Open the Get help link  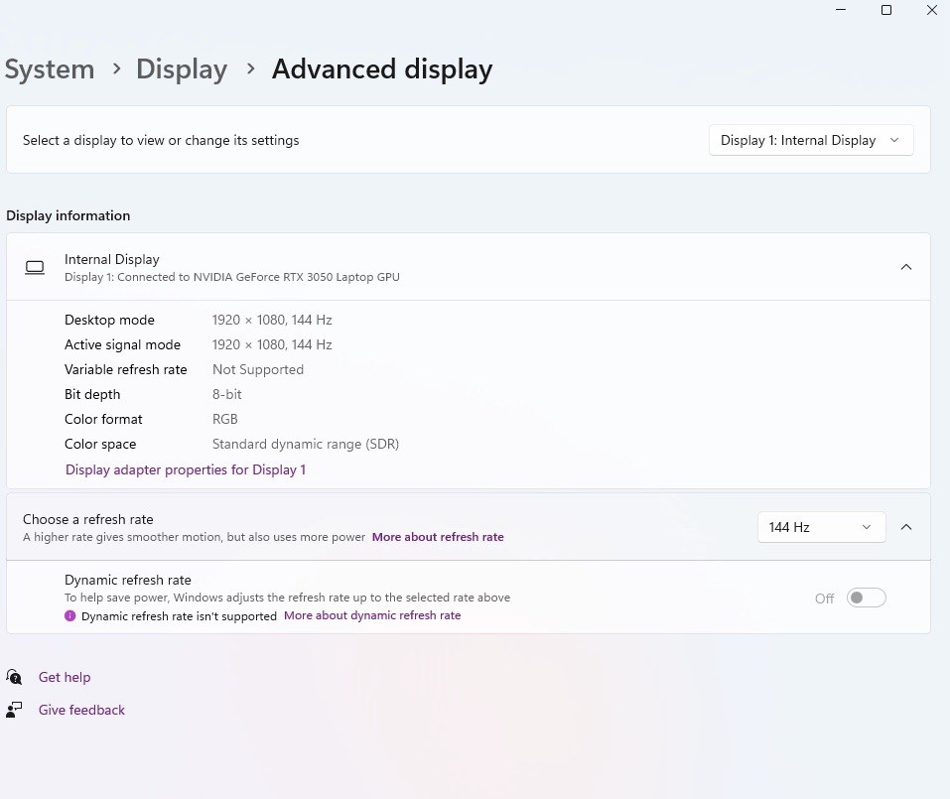click(x=65, y=677)
